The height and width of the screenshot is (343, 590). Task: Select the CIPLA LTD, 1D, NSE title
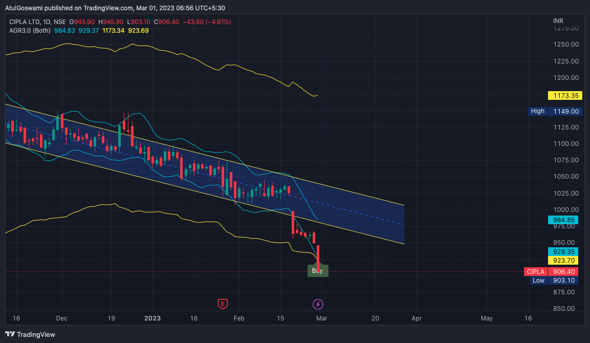coord(37,22)
